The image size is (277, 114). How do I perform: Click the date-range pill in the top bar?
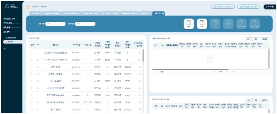[248, 7]
